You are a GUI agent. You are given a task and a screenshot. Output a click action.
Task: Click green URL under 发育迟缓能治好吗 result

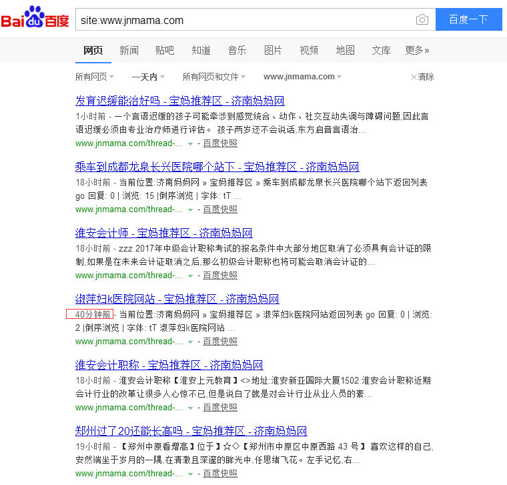(x=129, y=143)
